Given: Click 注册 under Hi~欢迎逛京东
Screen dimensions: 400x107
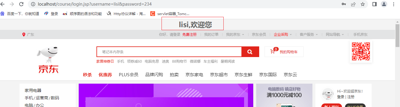Looking at the screenshot, I should tap(351, 97).
